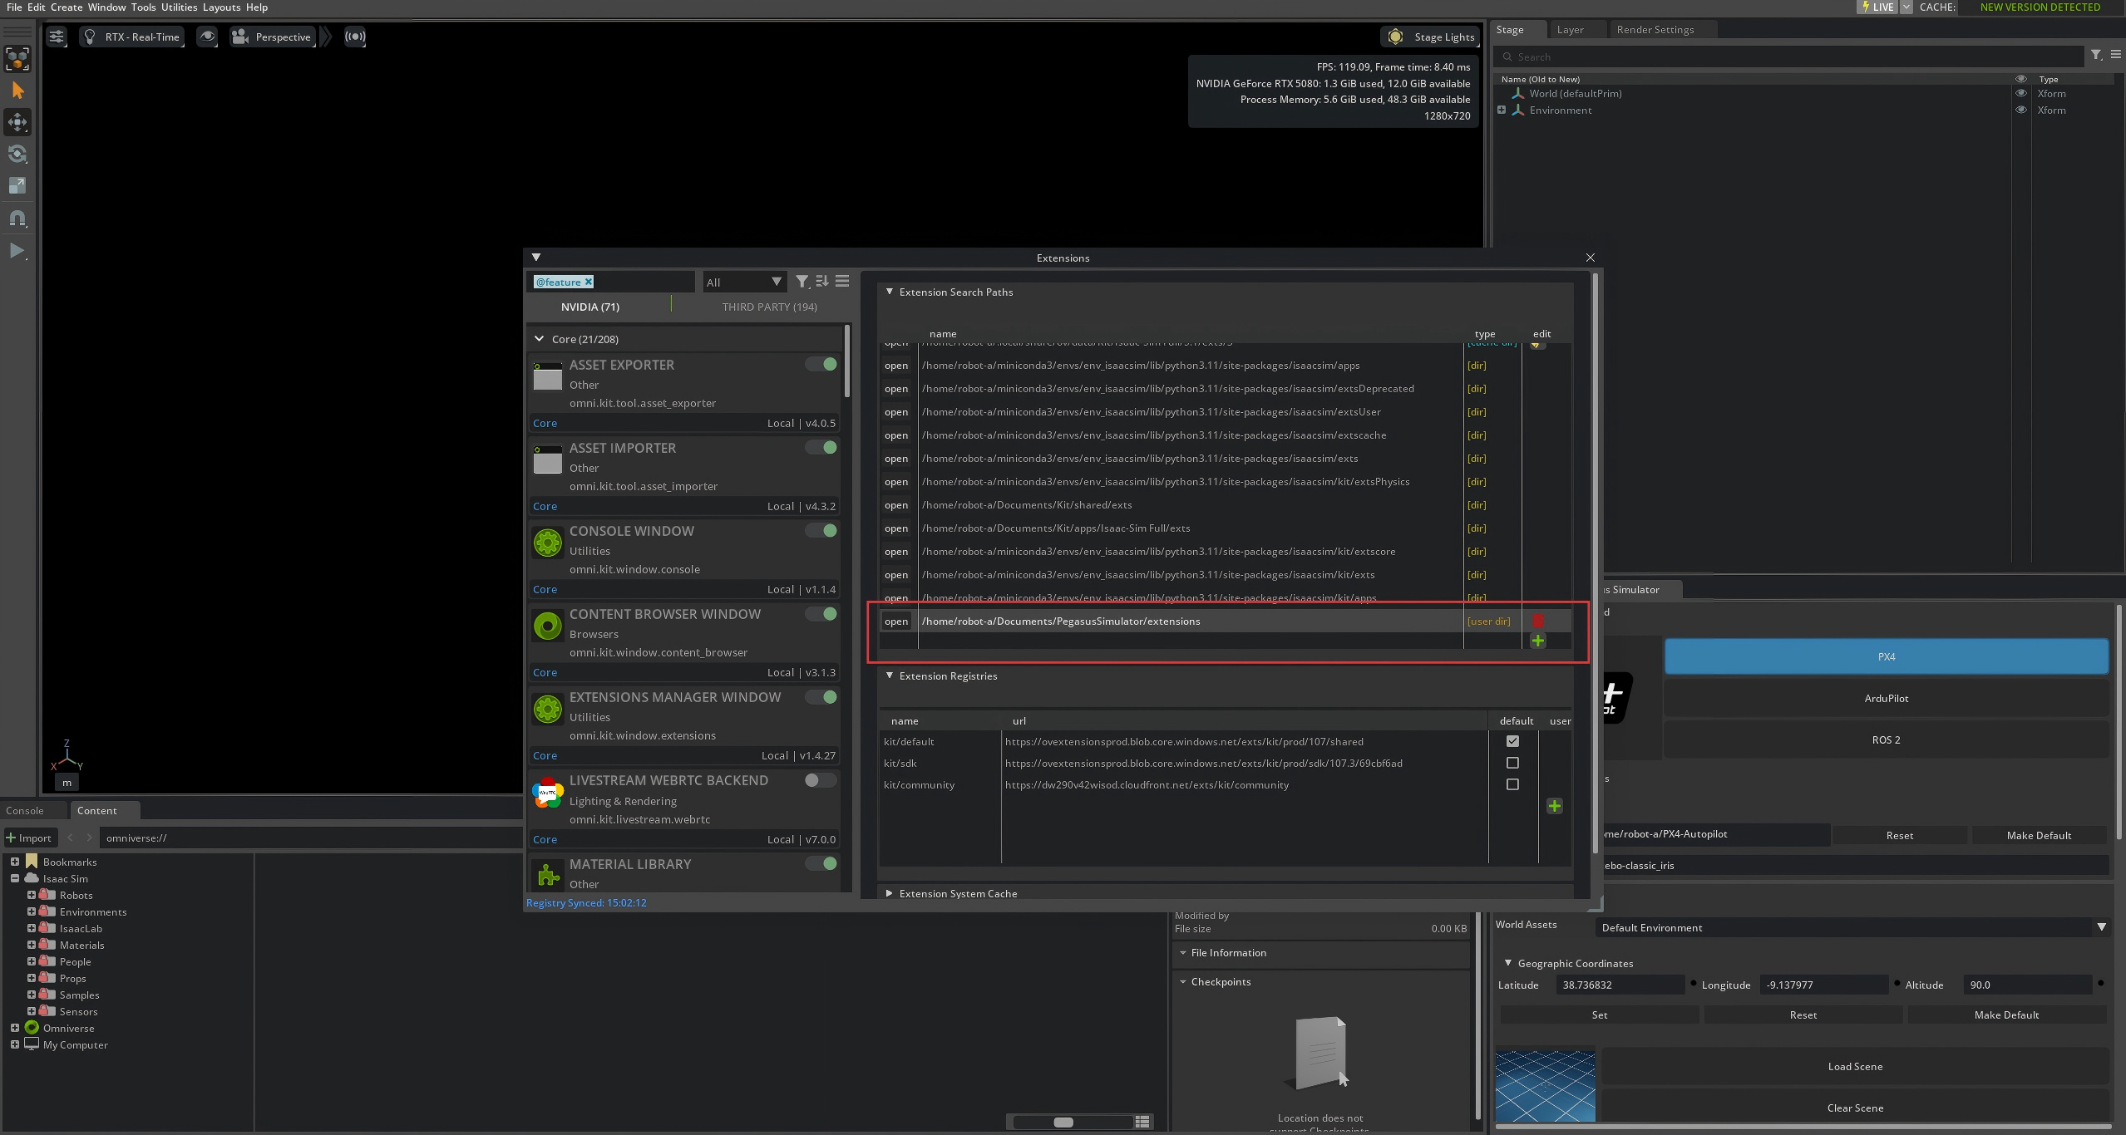The image size is (2126, 1135).
Task: Collapse the Extension Registries section
Action: tap(890, 676)
